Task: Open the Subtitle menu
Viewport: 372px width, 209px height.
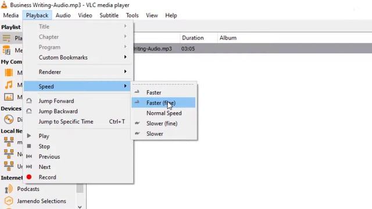Action: [109, 16]
